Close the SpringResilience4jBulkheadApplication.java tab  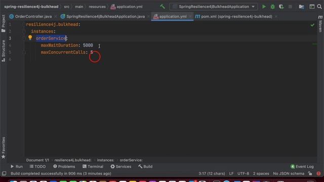point(148,17)
